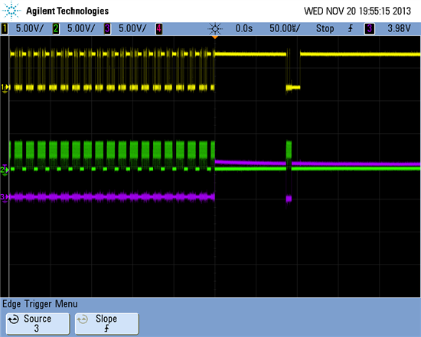Click the Stop run status label

pyautogui.click(x=325, y=28)
